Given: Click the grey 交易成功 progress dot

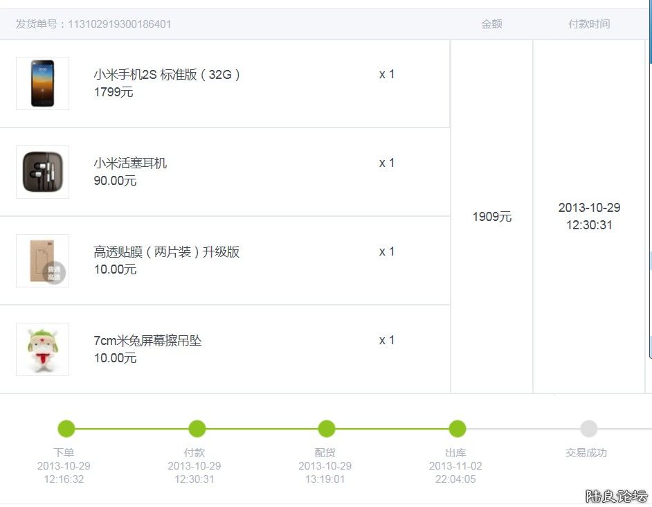Looking at the screenshot, I should [588, 429].
